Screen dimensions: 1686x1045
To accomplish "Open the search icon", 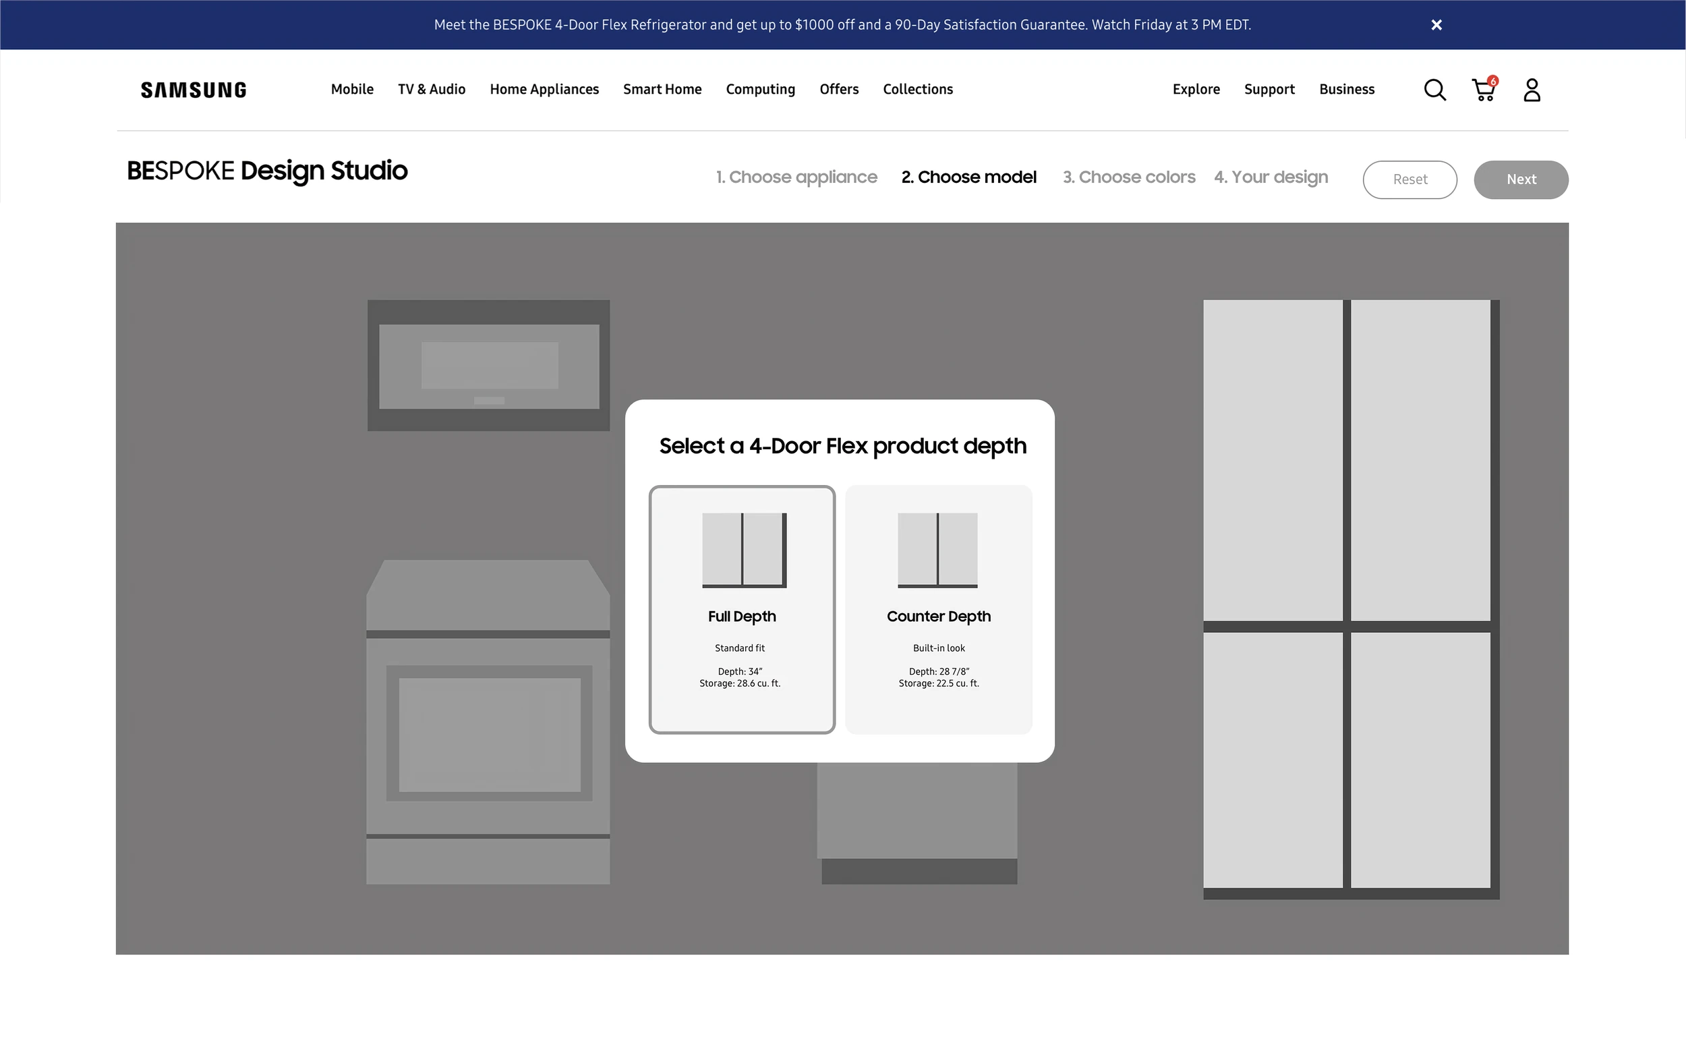I will coord(1434,90).
